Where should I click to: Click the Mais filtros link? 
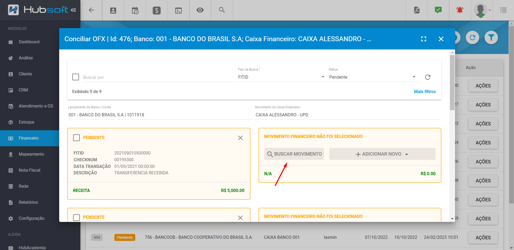[425, 91]
